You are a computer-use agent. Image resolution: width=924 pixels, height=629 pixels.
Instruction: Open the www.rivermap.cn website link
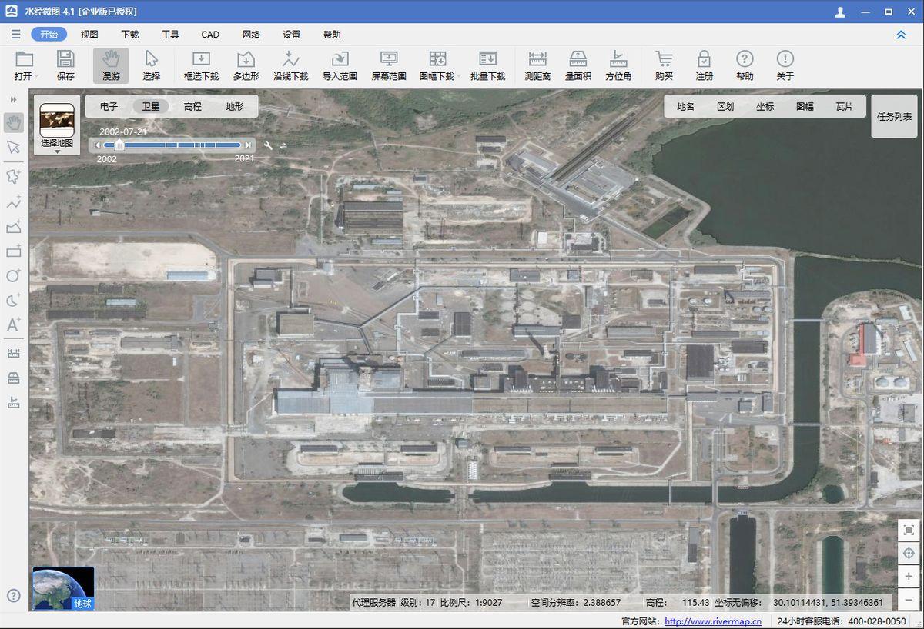pos(712,621)
